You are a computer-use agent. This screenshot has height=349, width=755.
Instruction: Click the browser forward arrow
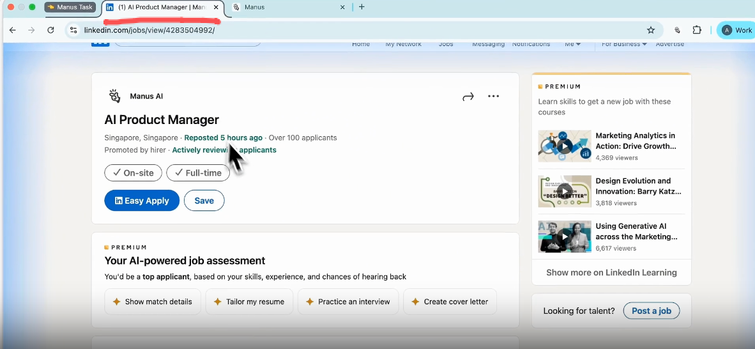pos(31,30)
